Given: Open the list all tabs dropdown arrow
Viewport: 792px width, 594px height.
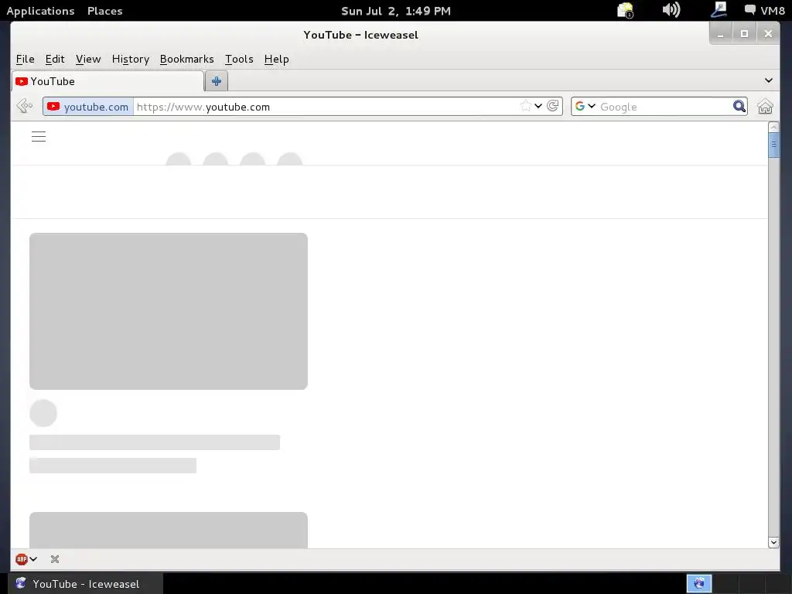Looking at the screenshot, I should (768, 80).
